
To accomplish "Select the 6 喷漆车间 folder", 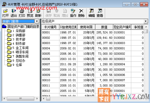I will click(18, 52).
